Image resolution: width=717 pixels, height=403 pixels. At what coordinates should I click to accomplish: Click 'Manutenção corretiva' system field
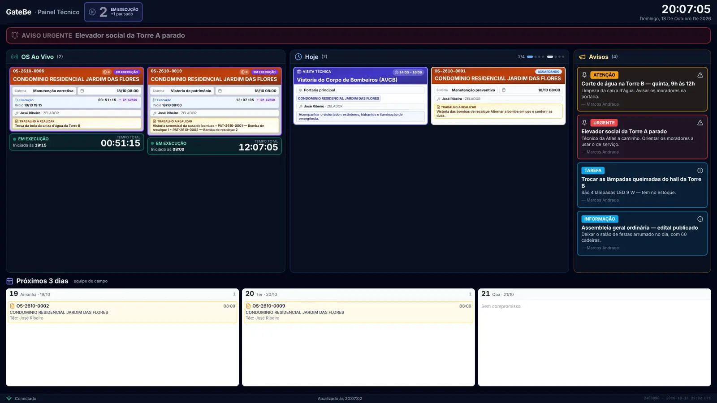click(x=44, y=91)
